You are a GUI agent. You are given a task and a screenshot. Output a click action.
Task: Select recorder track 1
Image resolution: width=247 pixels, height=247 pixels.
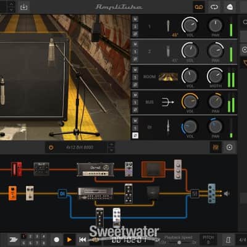coord(23,237)
